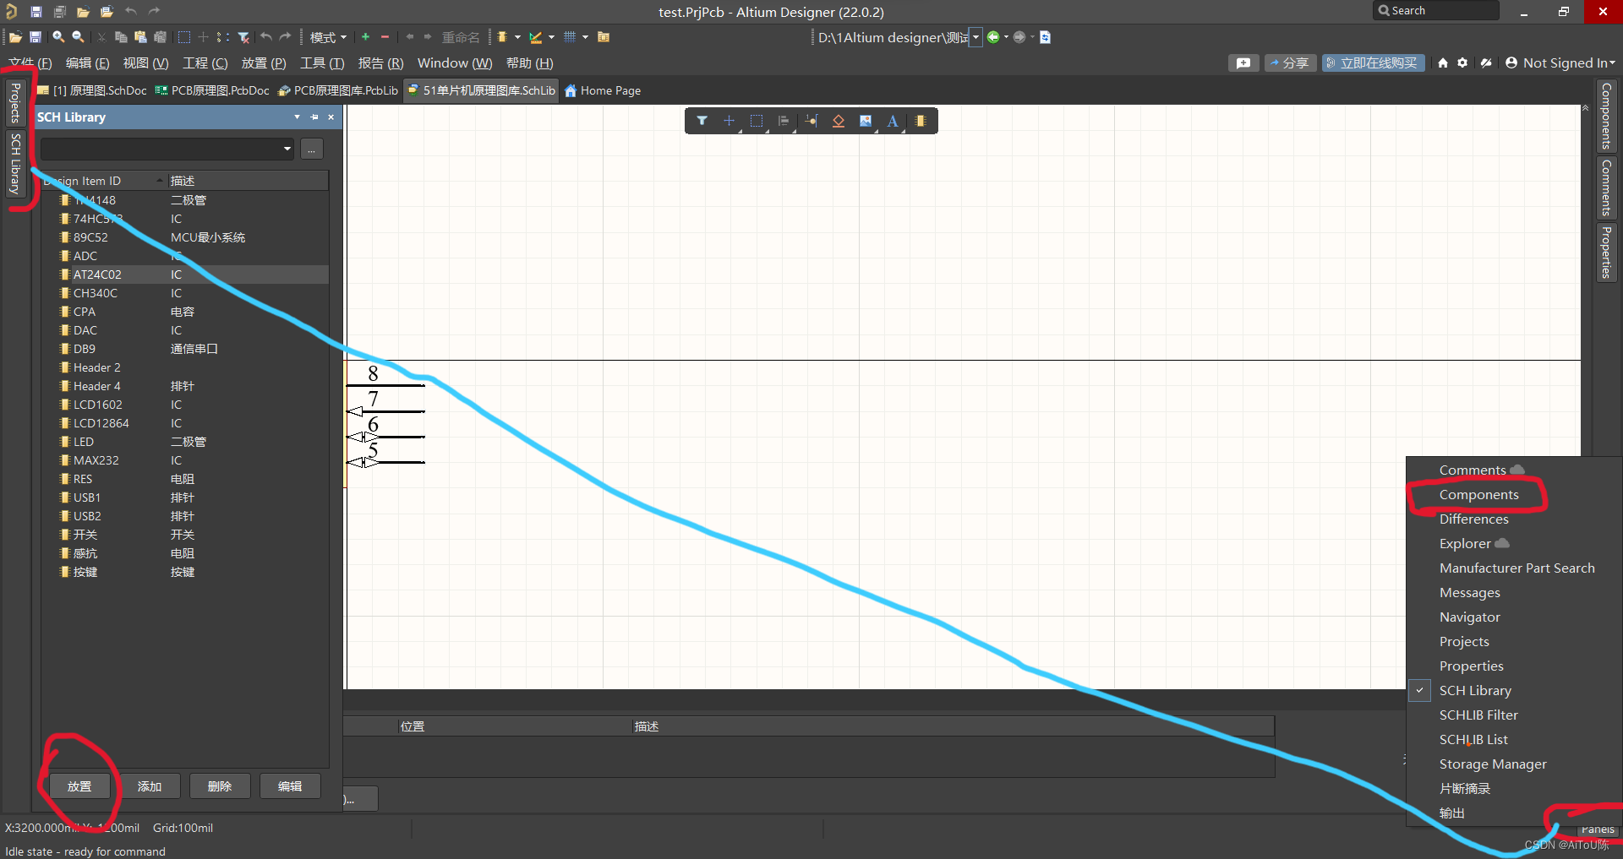
Task: Select the AT24C02 component in list
Action: tap(97, 275)
